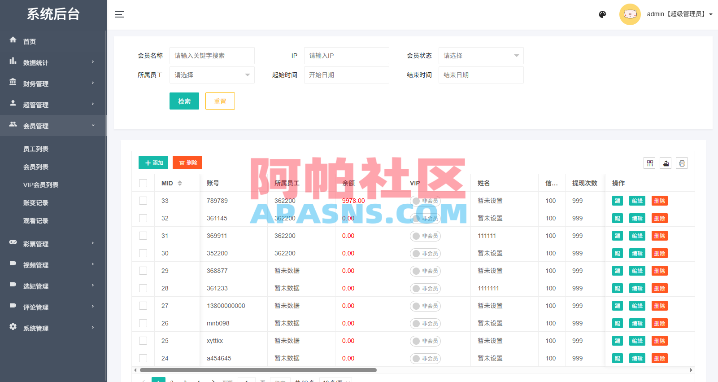Edit the member with account a454645
718x382 pixels.
pos(637,358)
